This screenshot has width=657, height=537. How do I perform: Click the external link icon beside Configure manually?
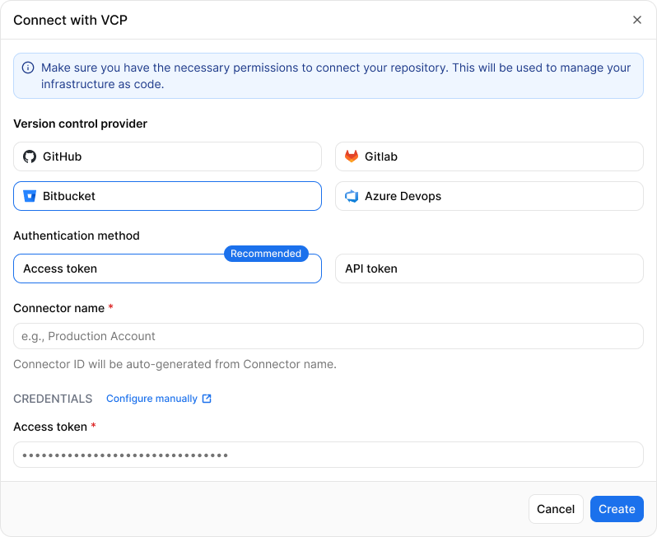(x=207, y=399)
